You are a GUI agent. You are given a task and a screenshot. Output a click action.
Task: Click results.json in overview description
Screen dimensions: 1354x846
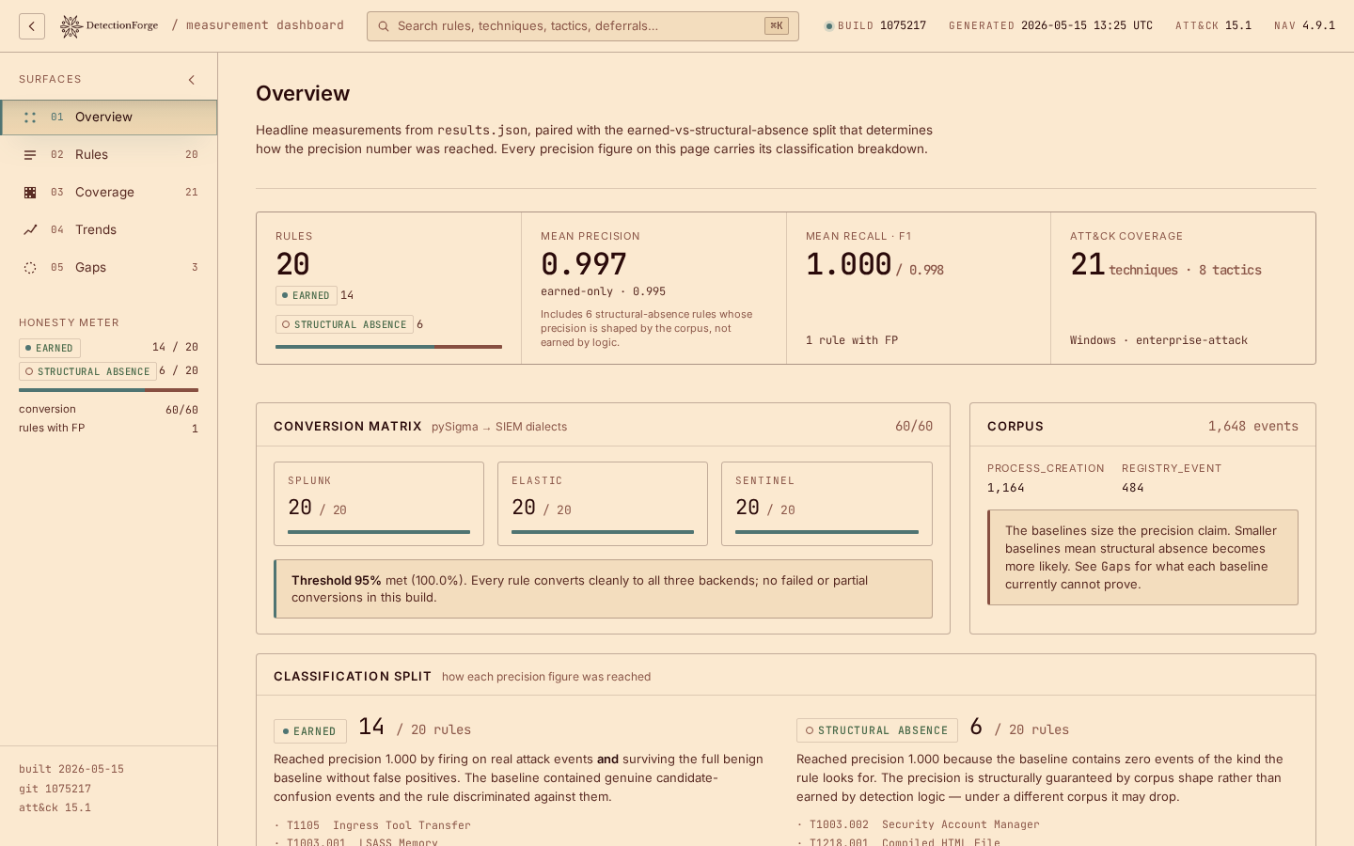pos(482,131)
